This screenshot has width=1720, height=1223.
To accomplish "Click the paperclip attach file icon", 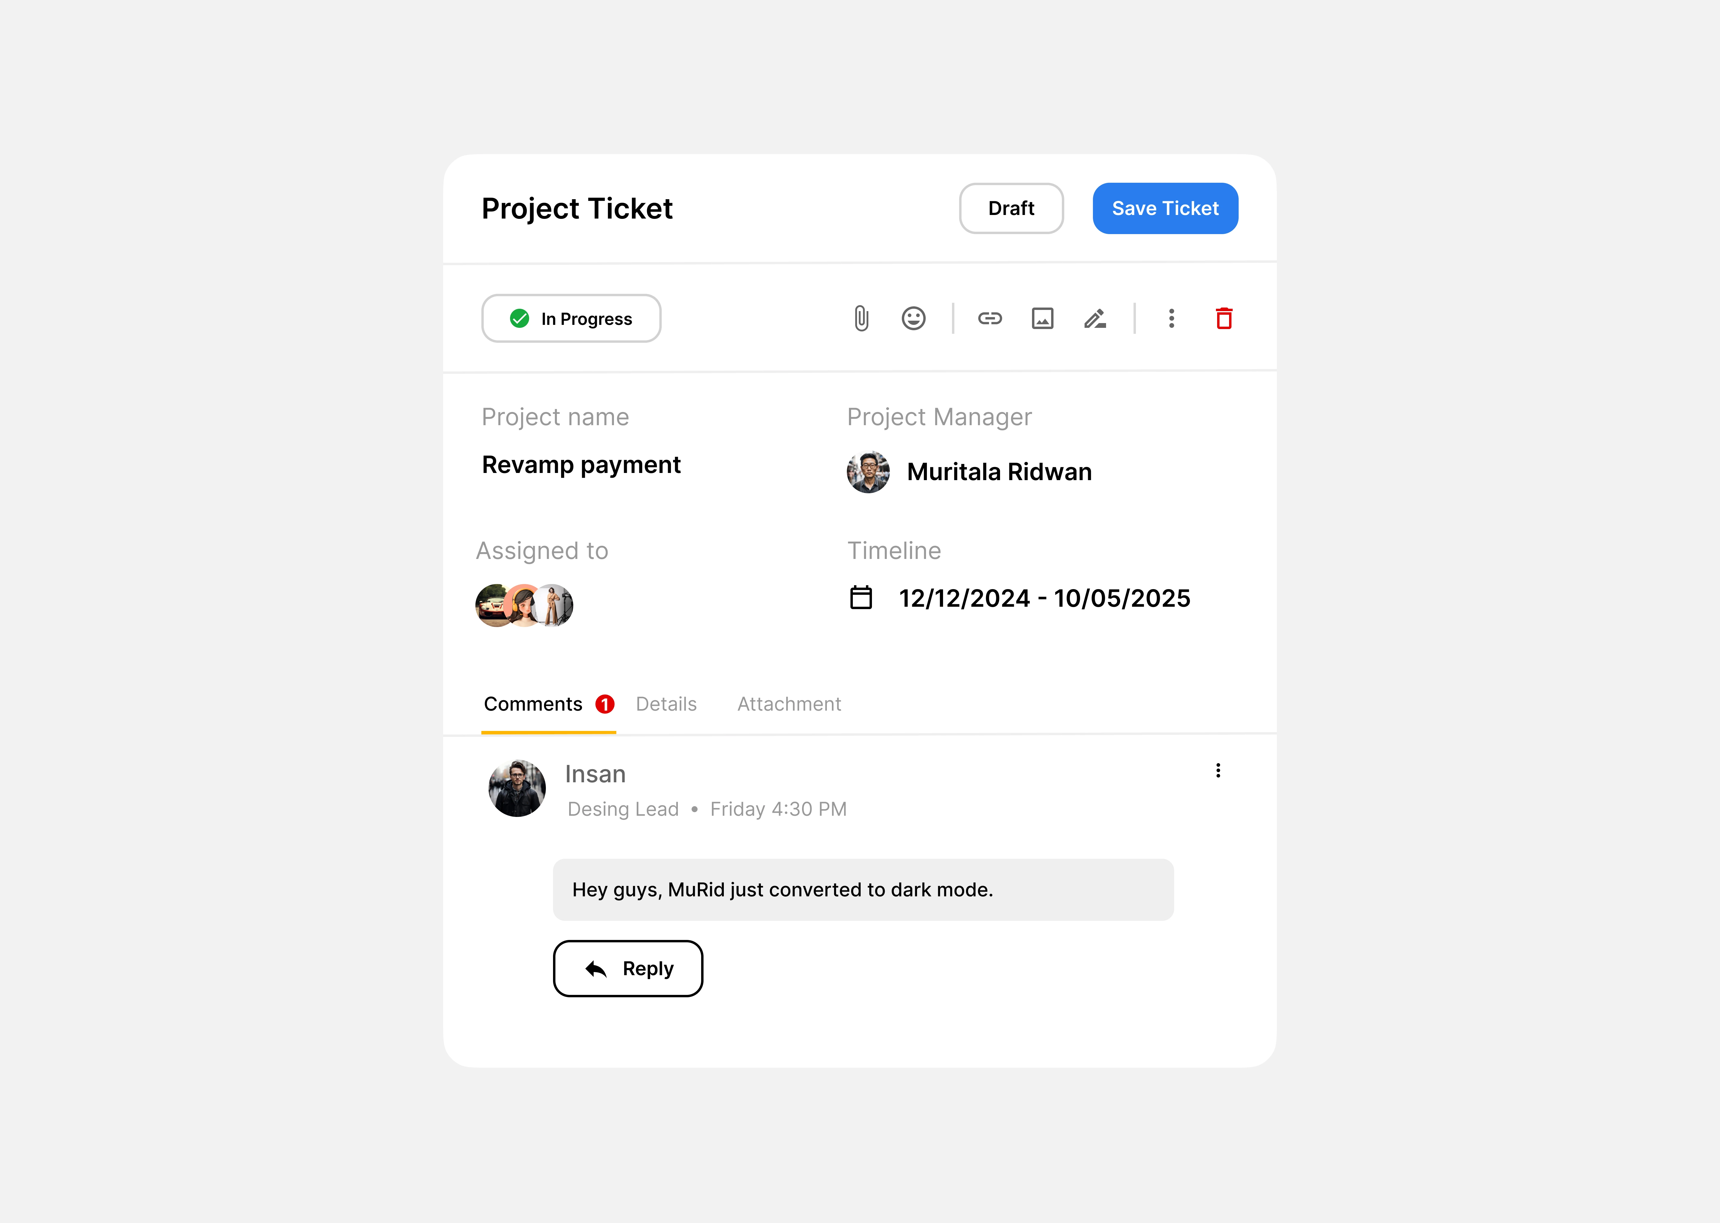I will (x=861, y=319).
